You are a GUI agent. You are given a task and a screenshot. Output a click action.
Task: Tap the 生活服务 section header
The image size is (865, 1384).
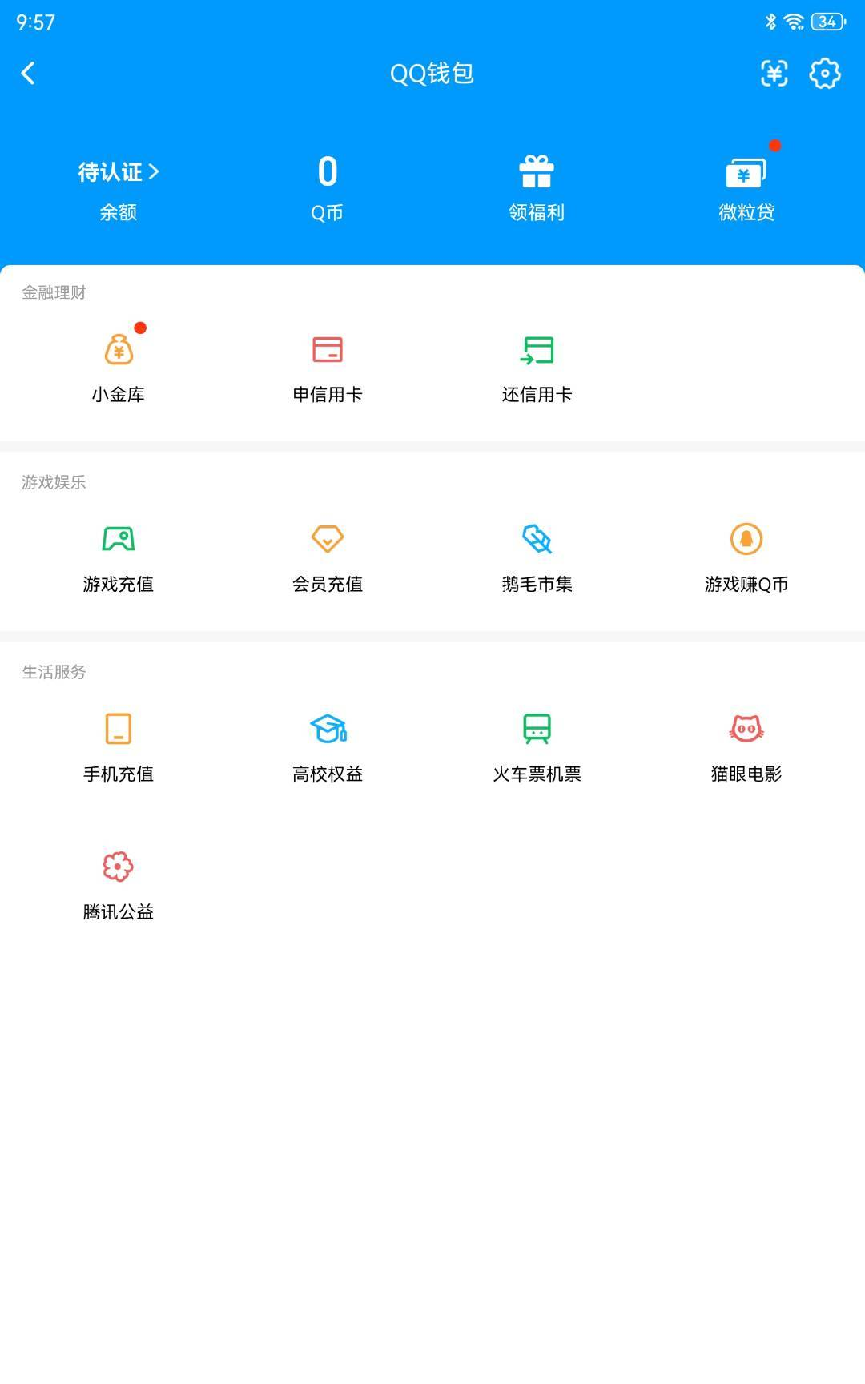pyautogui.click(x=54, y=672)
